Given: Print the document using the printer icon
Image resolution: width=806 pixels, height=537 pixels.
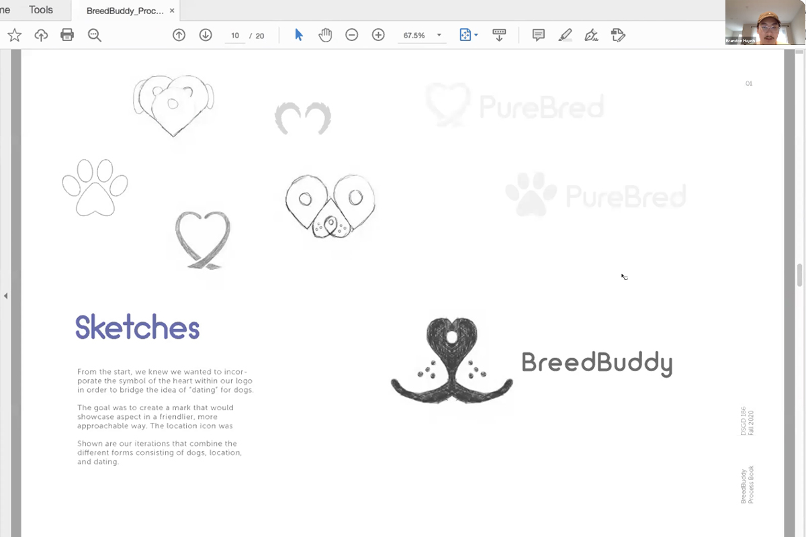Looking at the screenshot, I should tap(67, 36).
